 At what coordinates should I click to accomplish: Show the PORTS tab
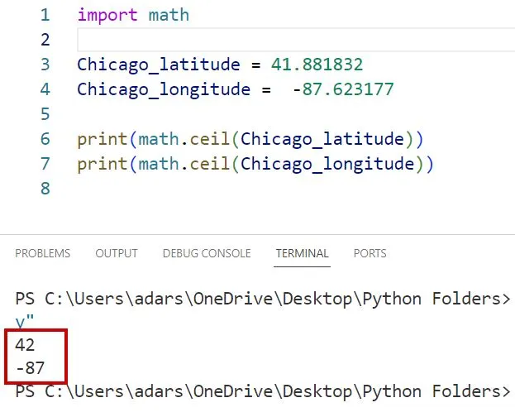pos(370,253)
